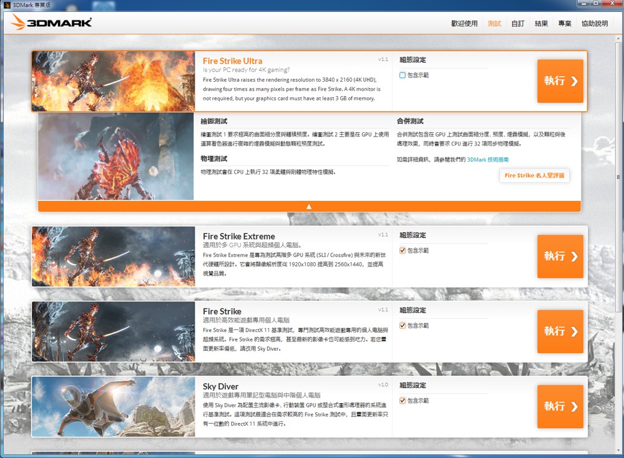This screenshot has width=624, height=458.
Task: Click the vertical scrollbar thumb
Action: [618, 177]
